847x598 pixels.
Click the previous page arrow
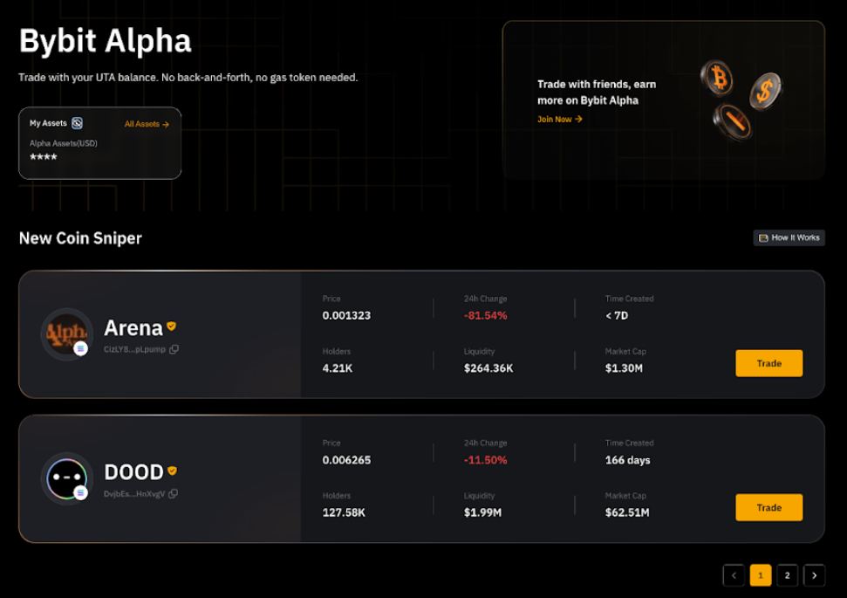coord(734,575)
